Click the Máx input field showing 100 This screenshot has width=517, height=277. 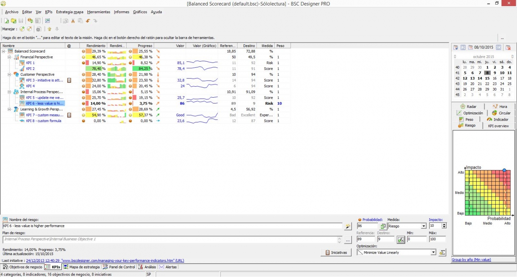coord(437,239)
